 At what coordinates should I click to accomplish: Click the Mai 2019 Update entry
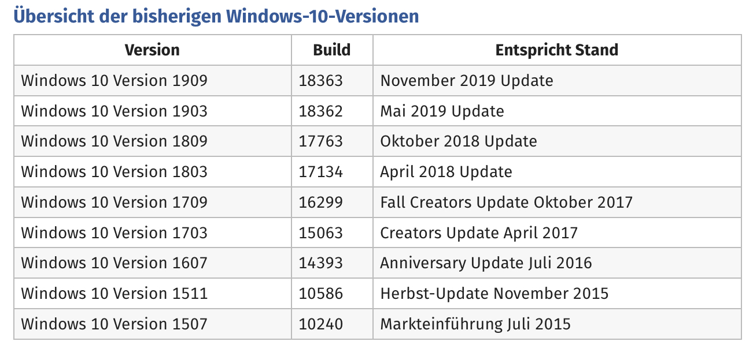(442, 111)
